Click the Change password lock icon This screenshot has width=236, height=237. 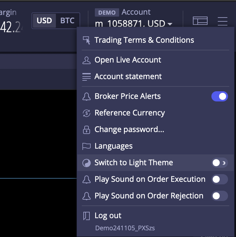pyautogui.click(x=87, y=130)
